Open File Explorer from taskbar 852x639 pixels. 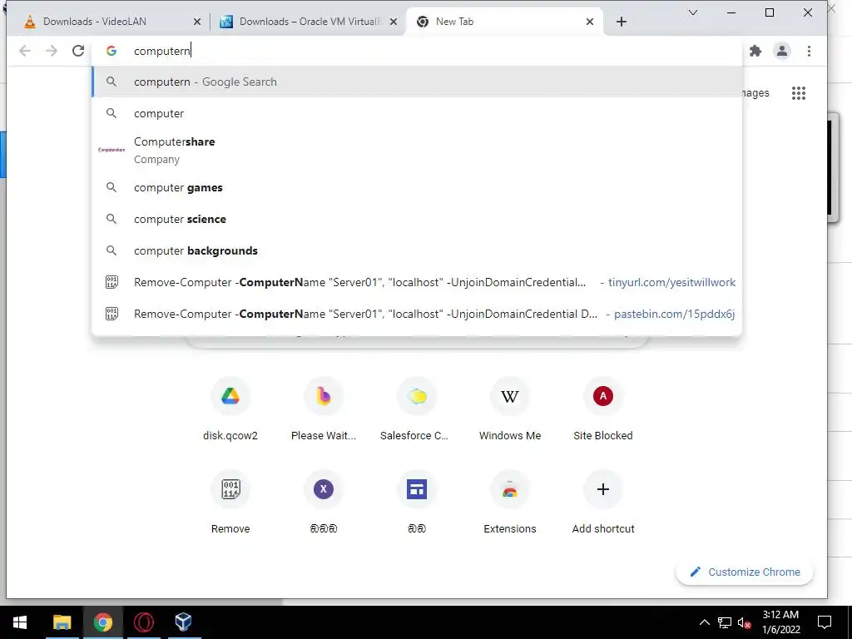coord(62,622)
